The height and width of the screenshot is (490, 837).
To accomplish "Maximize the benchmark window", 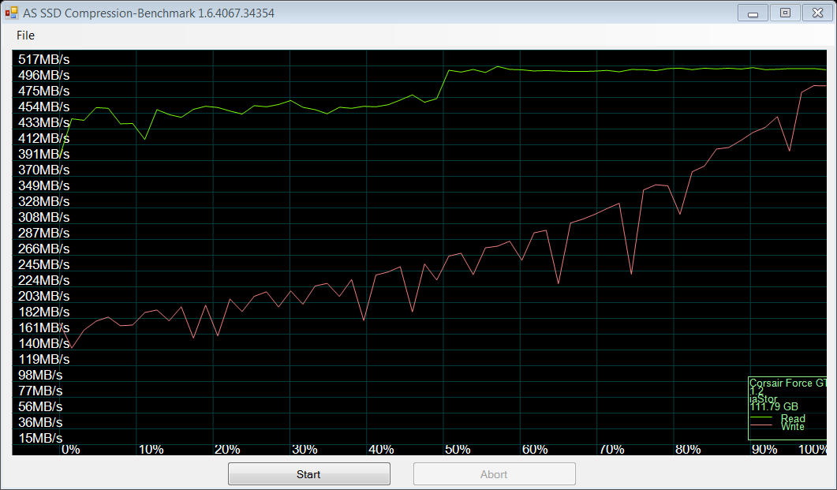I will pyautogui.click(x=785, y=13).
